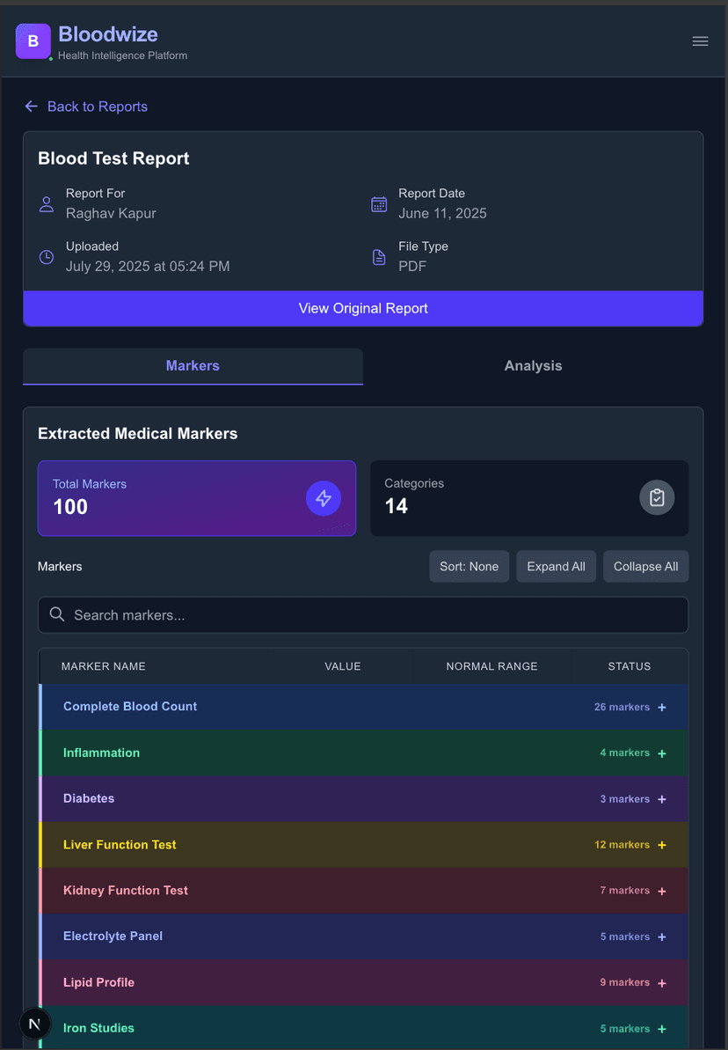Expand Electrolyte Panel plus icon
The image size is (728, 1050).
(662, 936)
